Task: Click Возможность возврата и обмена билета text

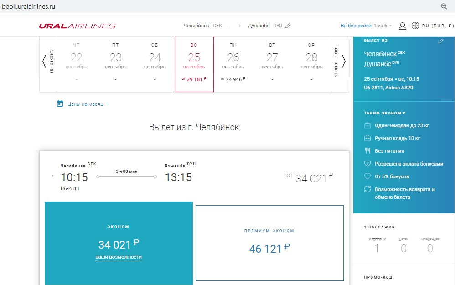Action: click(405, 193)
